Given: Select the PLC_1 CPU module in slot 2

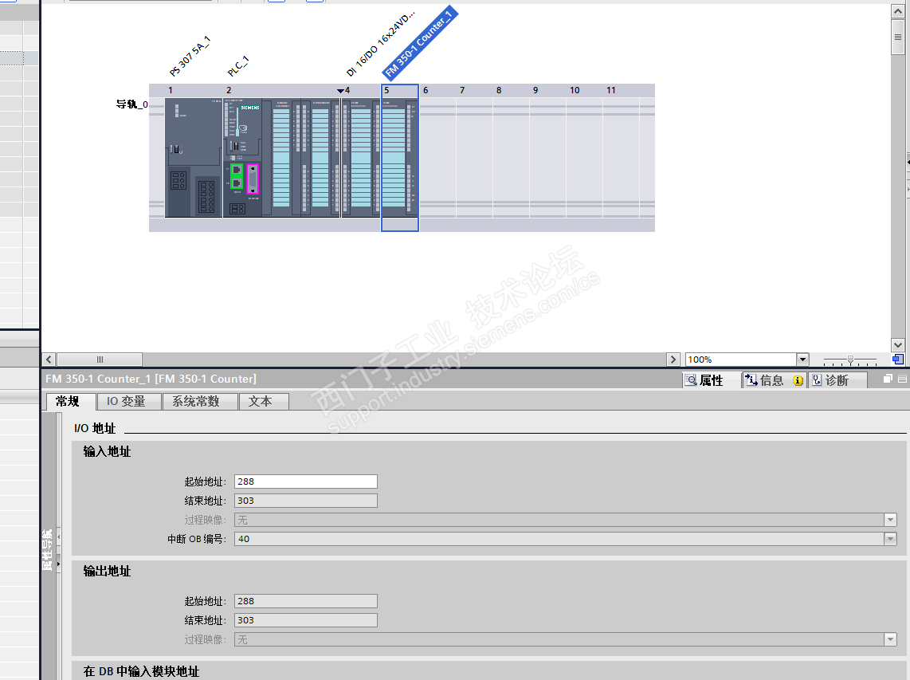Looking at the screenshot, I should click(x=244, y=158).
